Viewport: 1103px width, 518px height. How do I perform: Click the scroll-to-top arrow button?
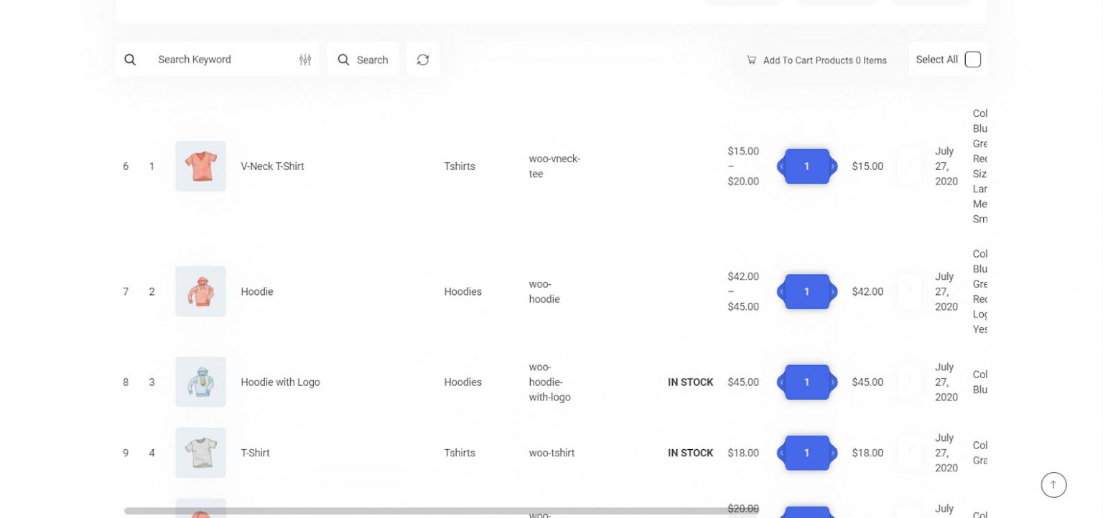click(1053, 485)
